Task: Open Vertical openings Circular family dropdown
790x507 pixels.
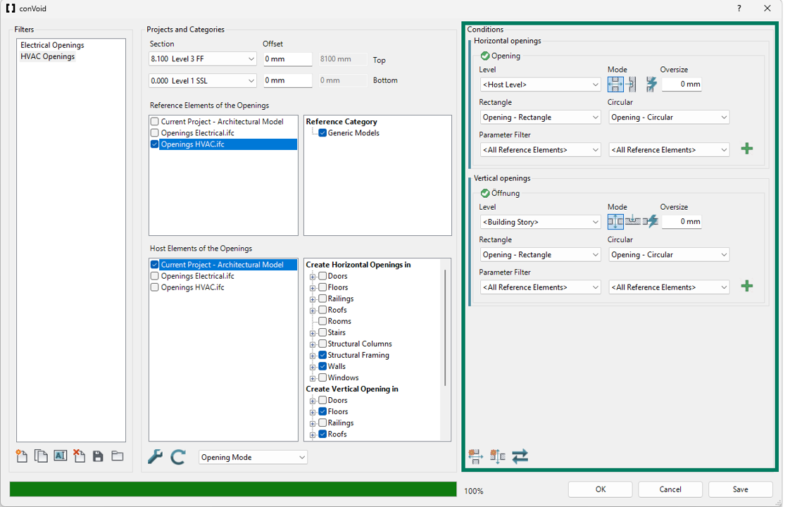Action: coord(669,254)
